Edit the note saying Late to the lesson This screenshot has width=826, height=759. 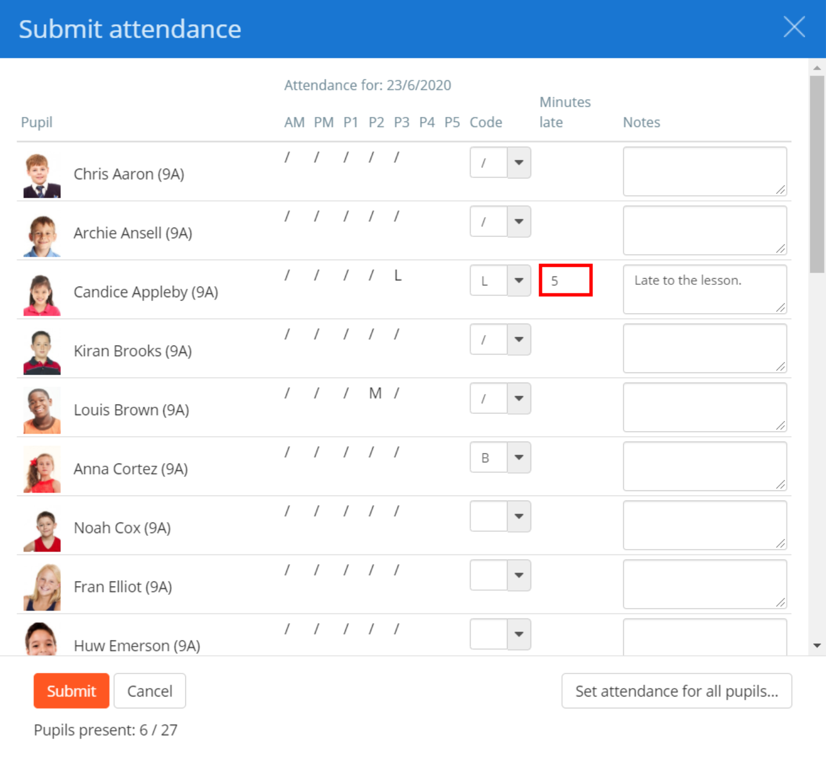[x=705, y=289]
